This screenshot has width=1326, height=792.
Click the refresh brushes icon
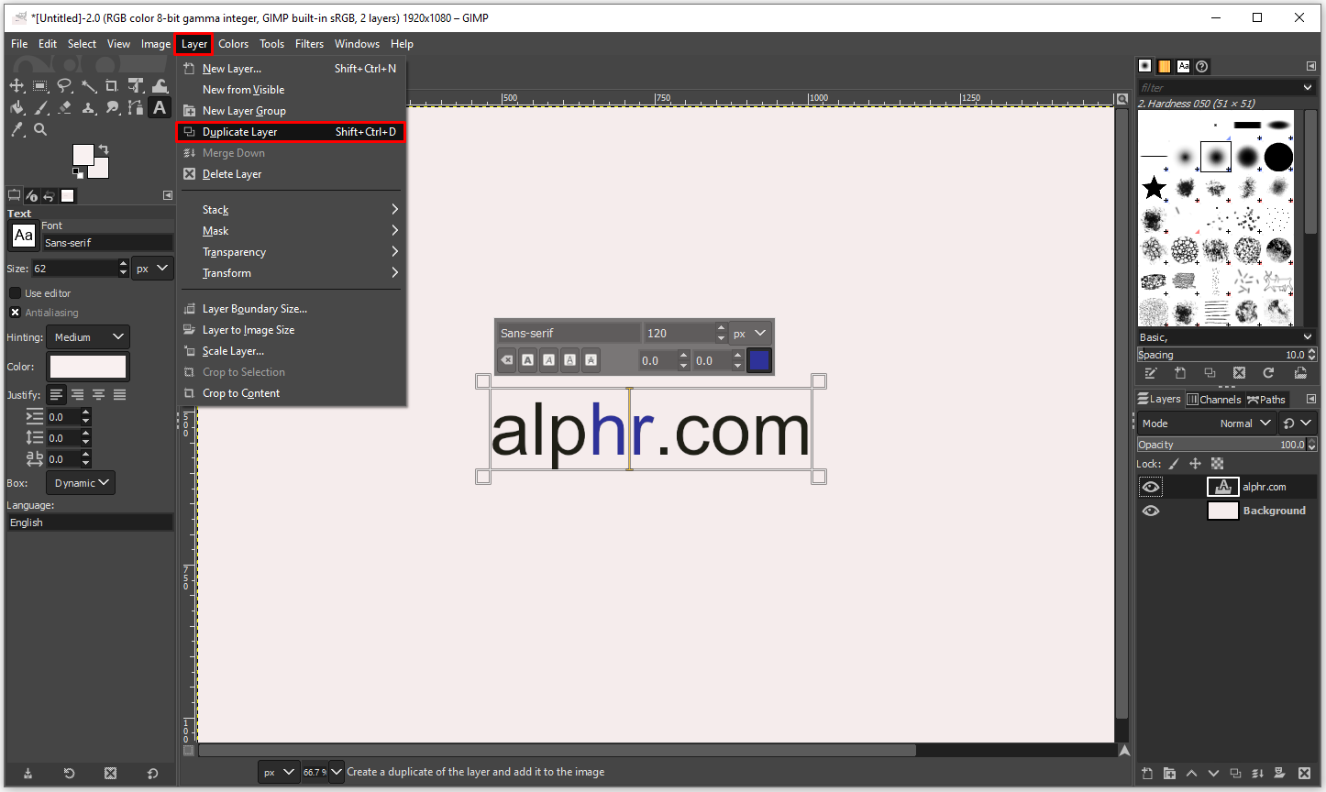point(1268,373)
